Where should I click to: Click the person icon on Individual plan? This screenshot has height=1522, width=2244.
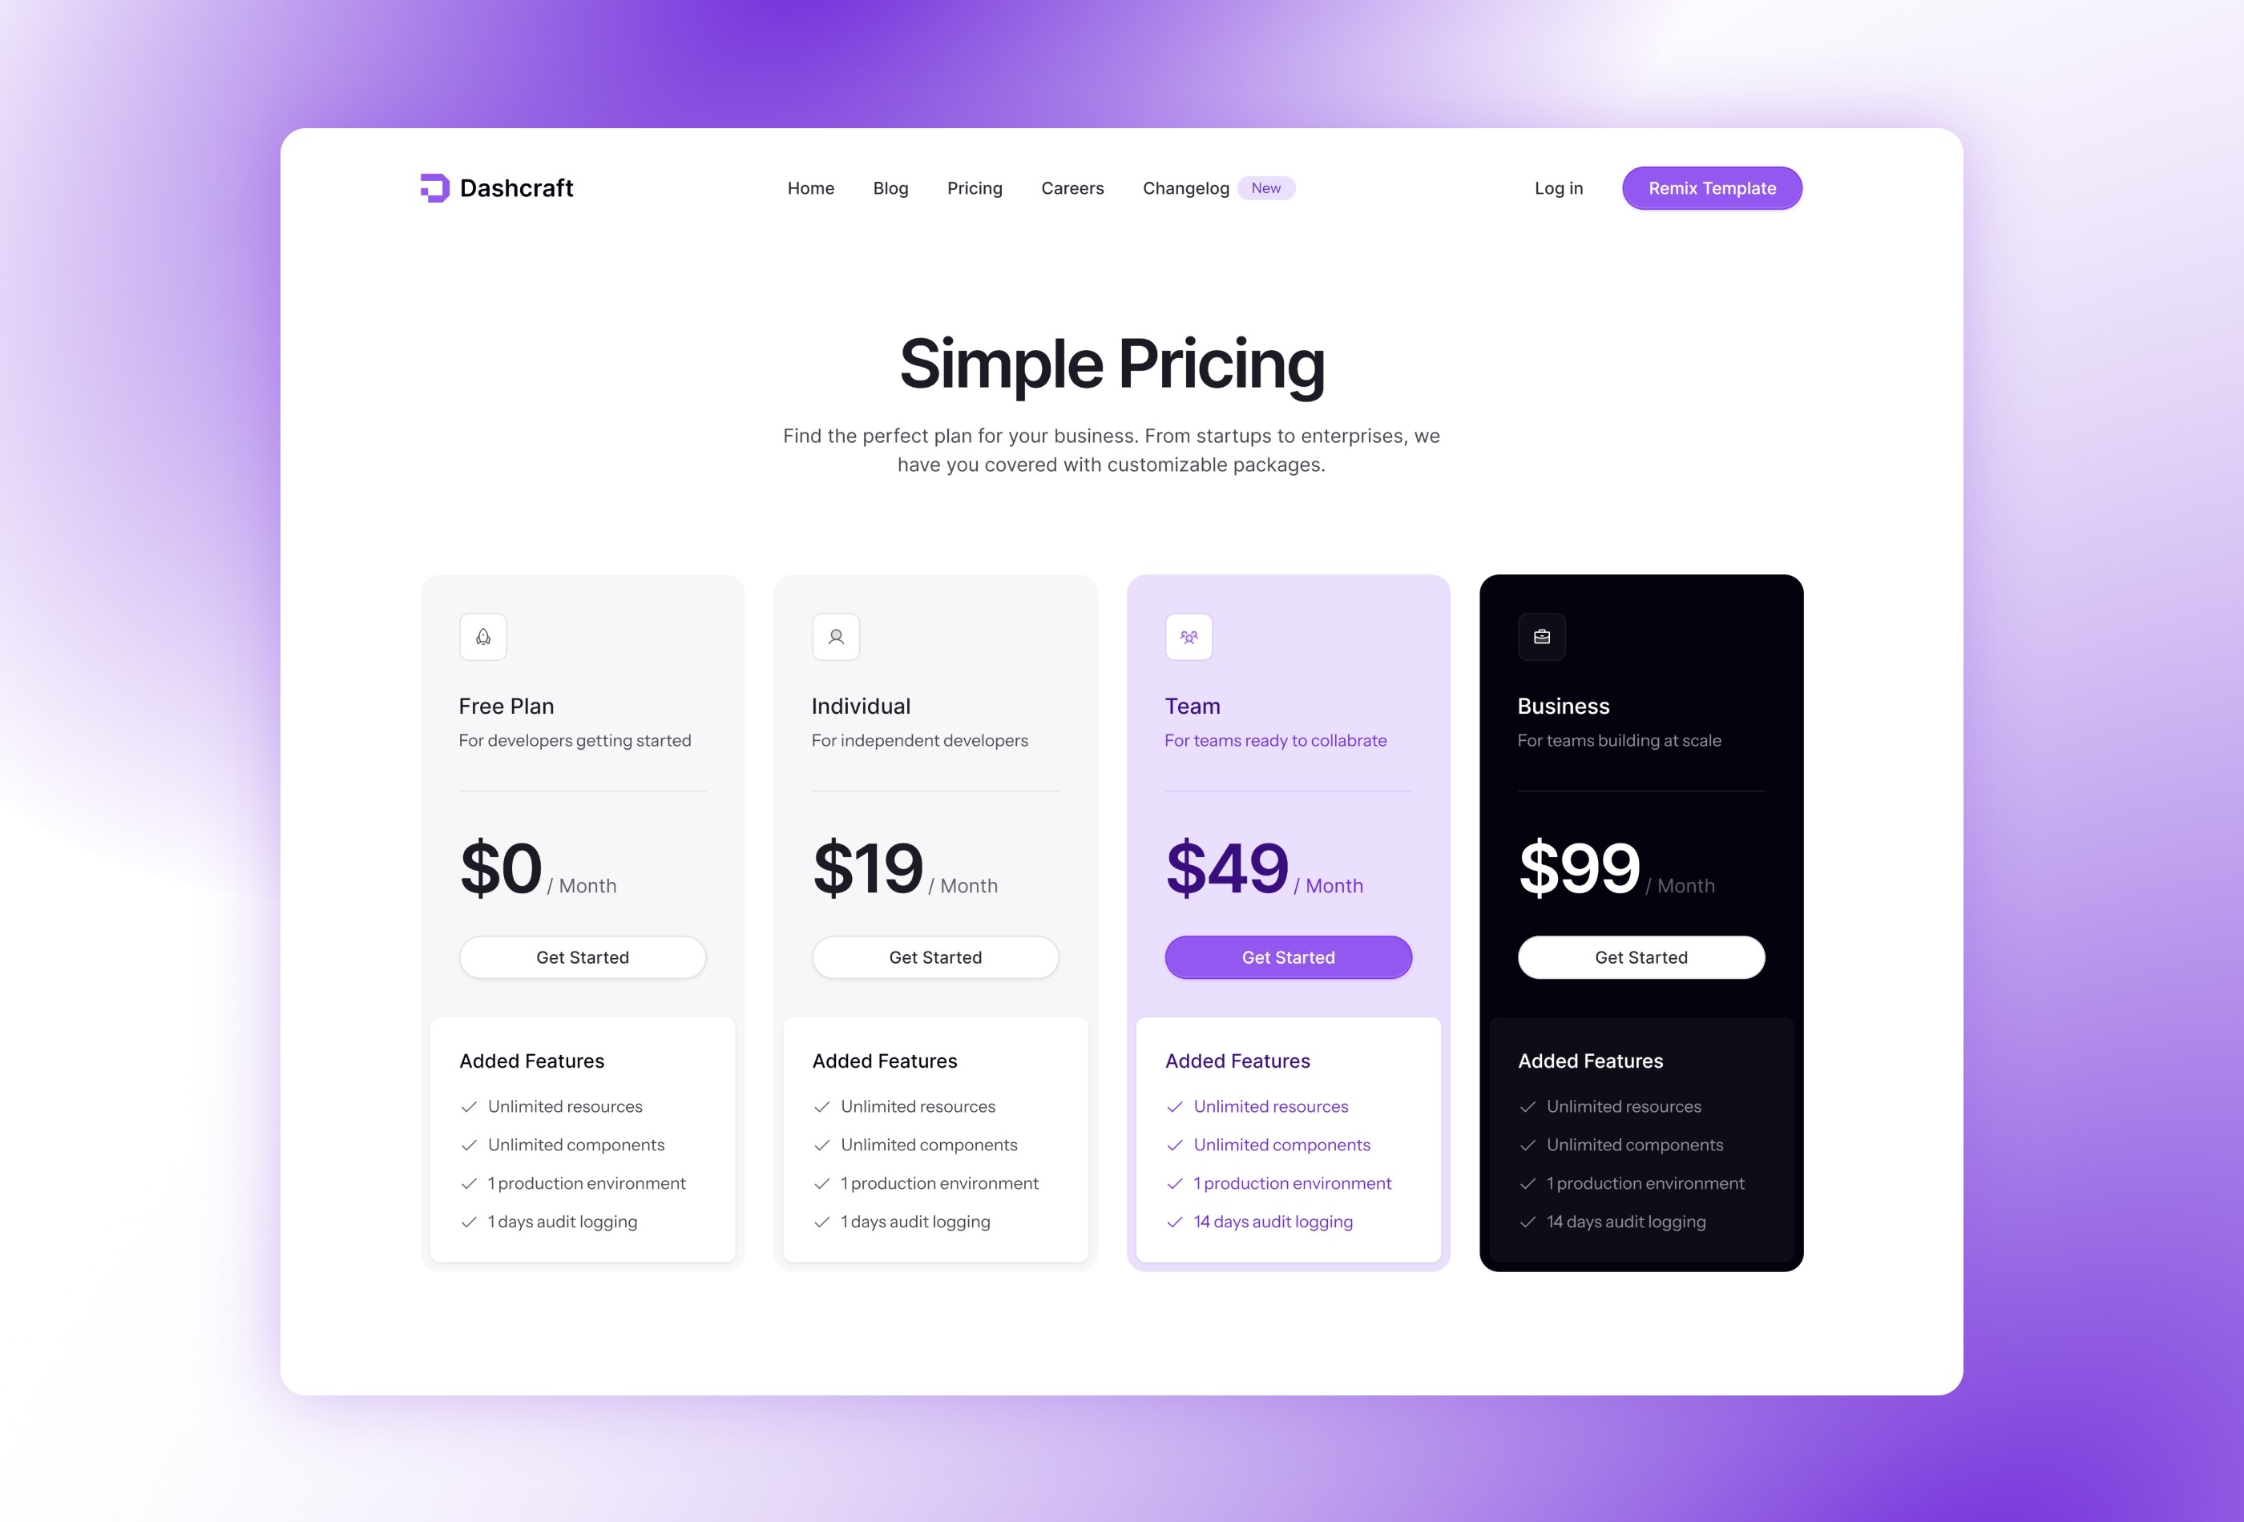pos(836,635)
